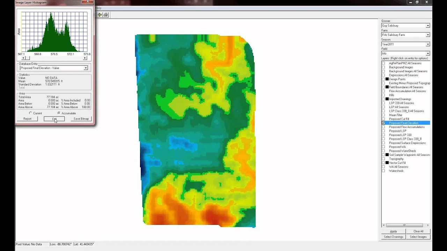Expand the Grower dropdown list
Screen dimensions: 447x251
click(427, 26)
